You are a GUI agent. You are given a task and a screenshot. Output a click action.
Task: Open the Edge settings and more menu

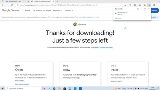coord(159,5)
